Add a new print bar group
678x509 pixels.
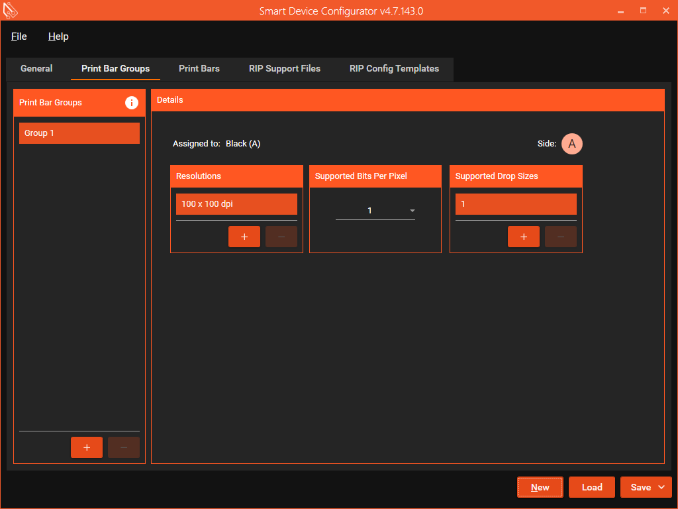point(87,447)
